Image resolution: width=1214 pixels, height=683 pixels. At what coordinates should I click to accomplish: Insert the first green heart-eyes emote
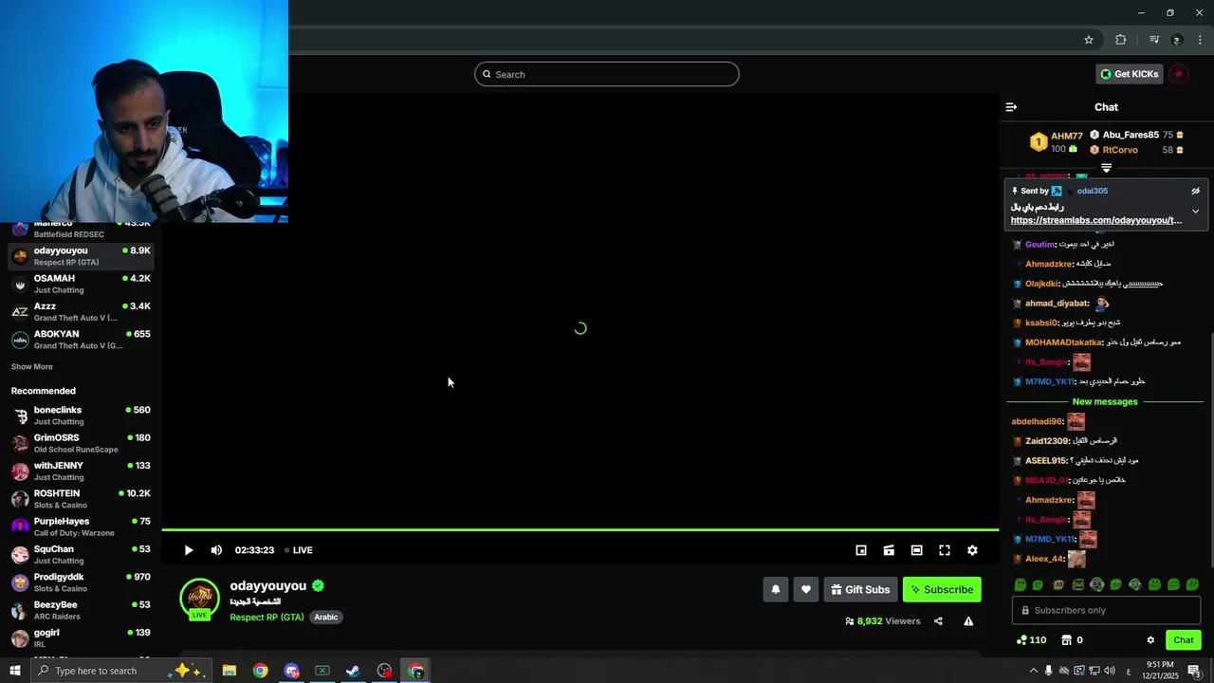(x=1021, y=584)
